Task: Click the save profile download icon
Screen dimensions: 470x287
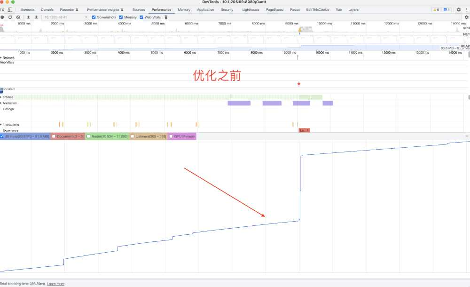Action: 36,17
